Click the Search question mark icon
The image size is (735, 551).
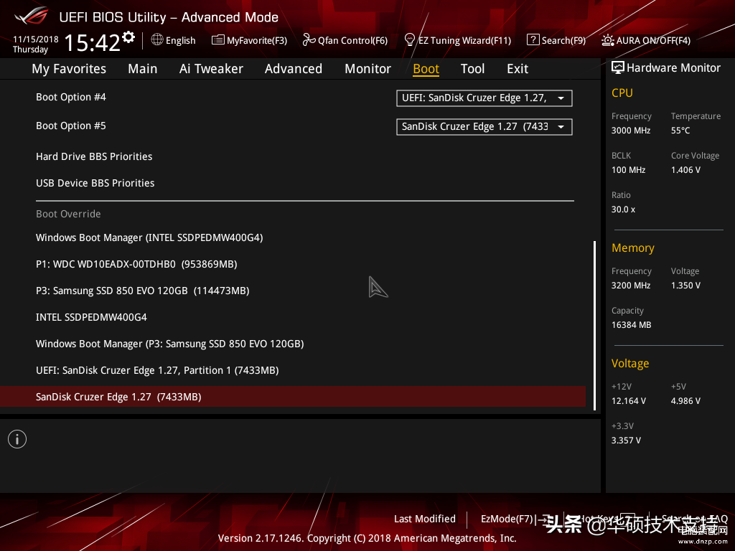pyautogui.click(x=533, y=40)
